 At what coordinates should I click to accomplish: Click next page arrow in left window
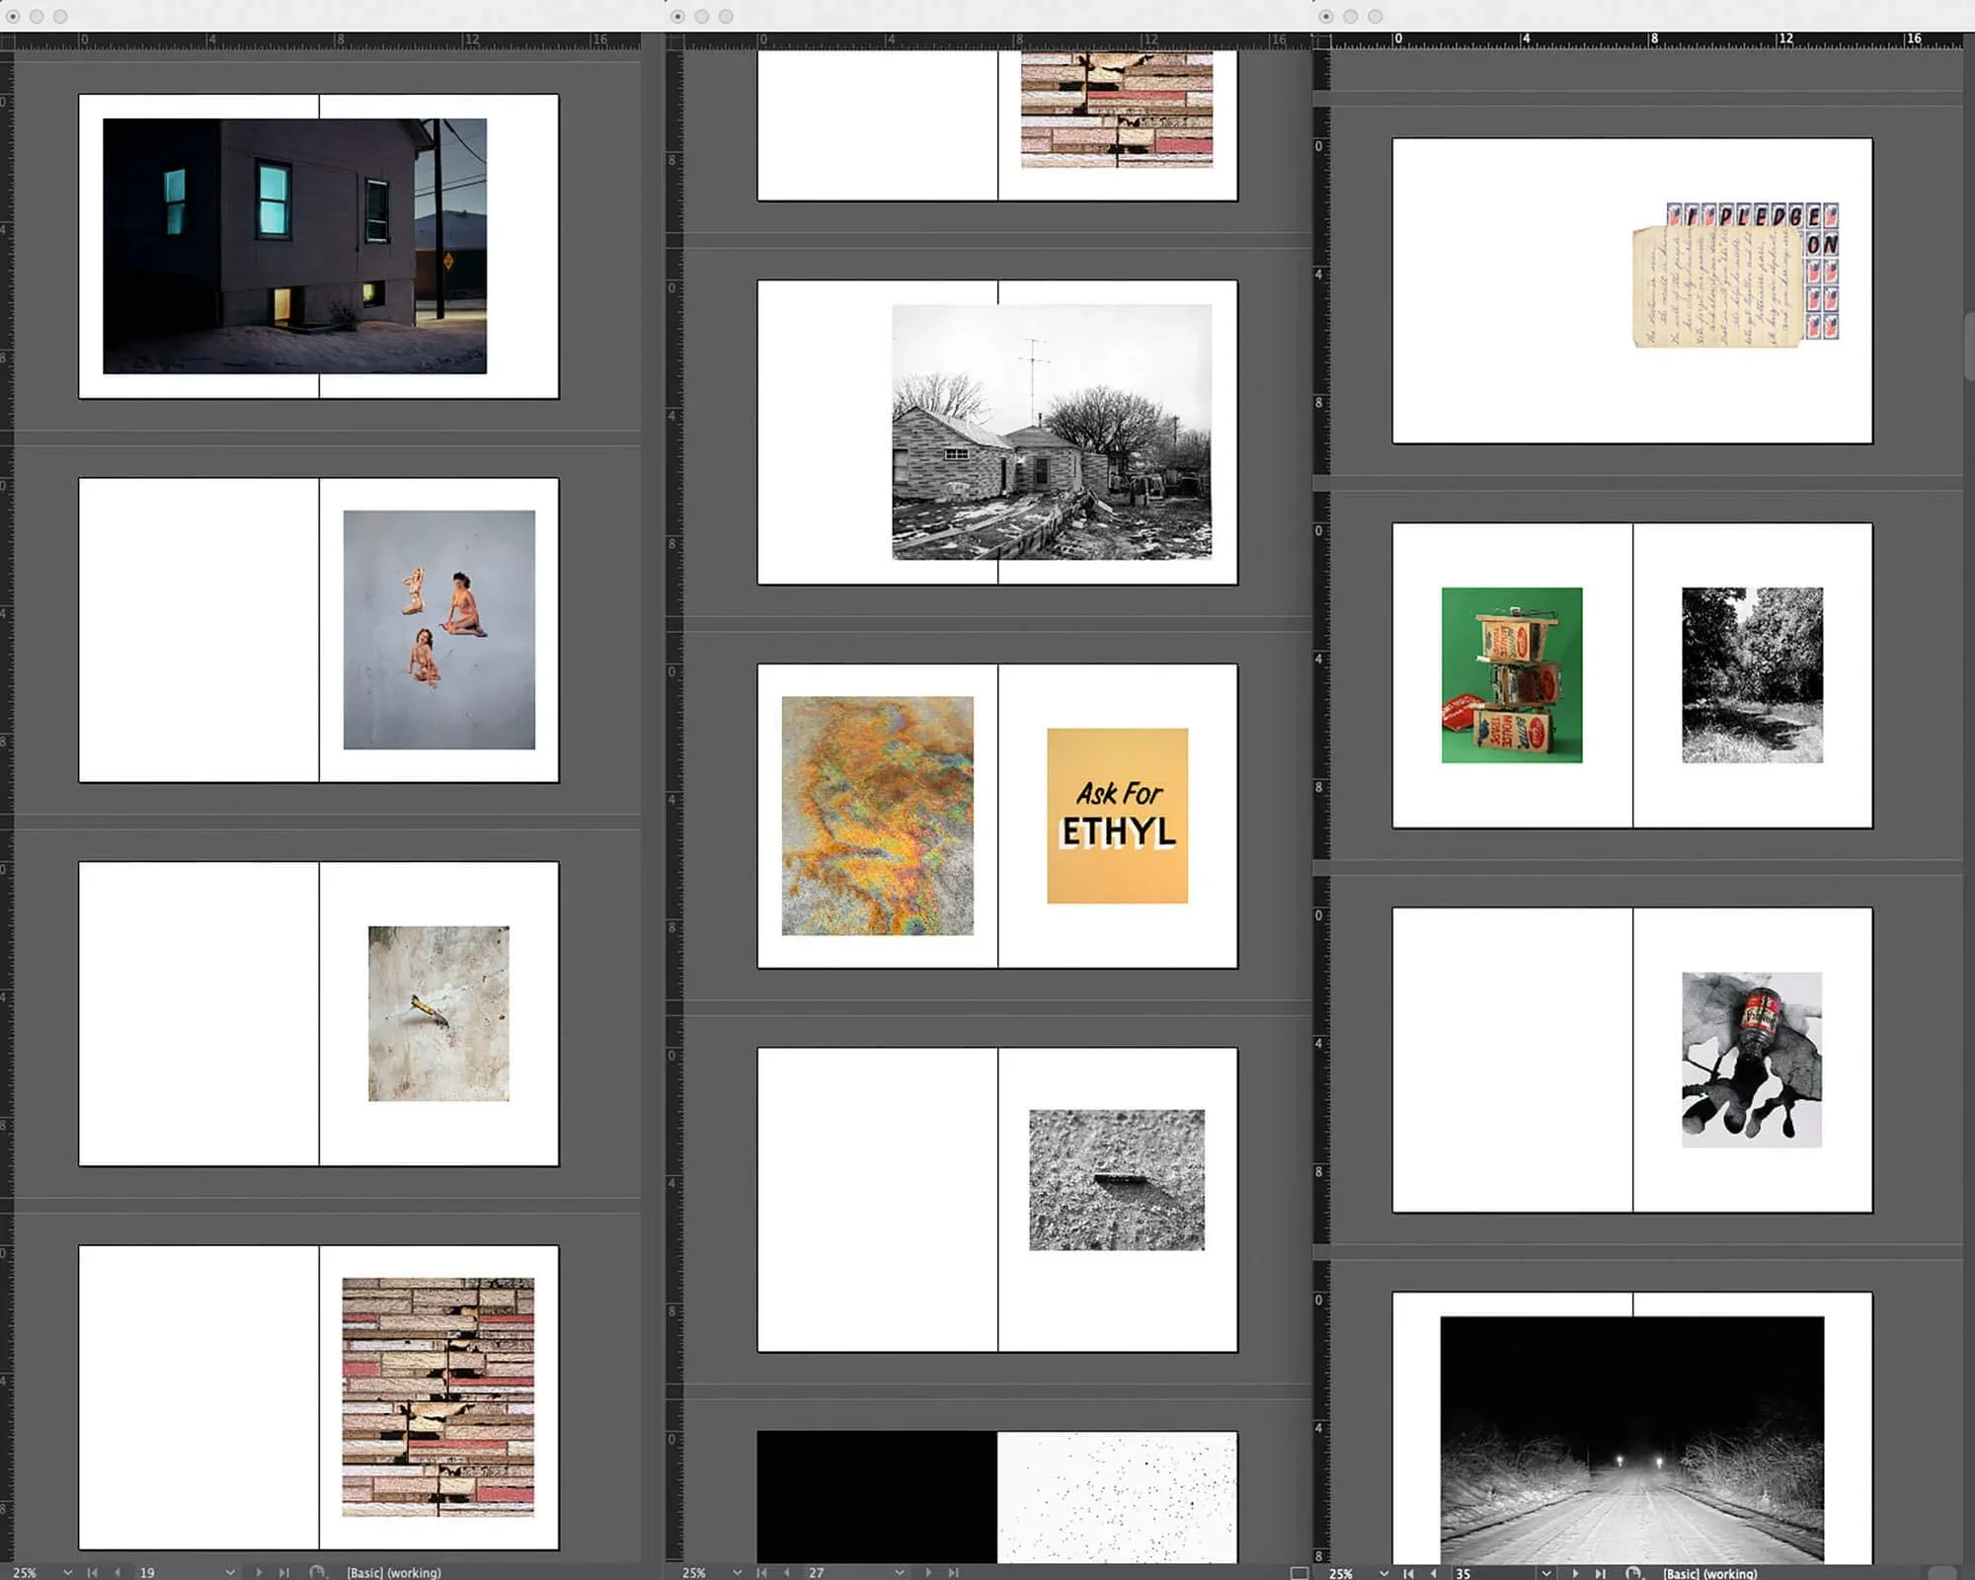click(x=259, y=1572)
